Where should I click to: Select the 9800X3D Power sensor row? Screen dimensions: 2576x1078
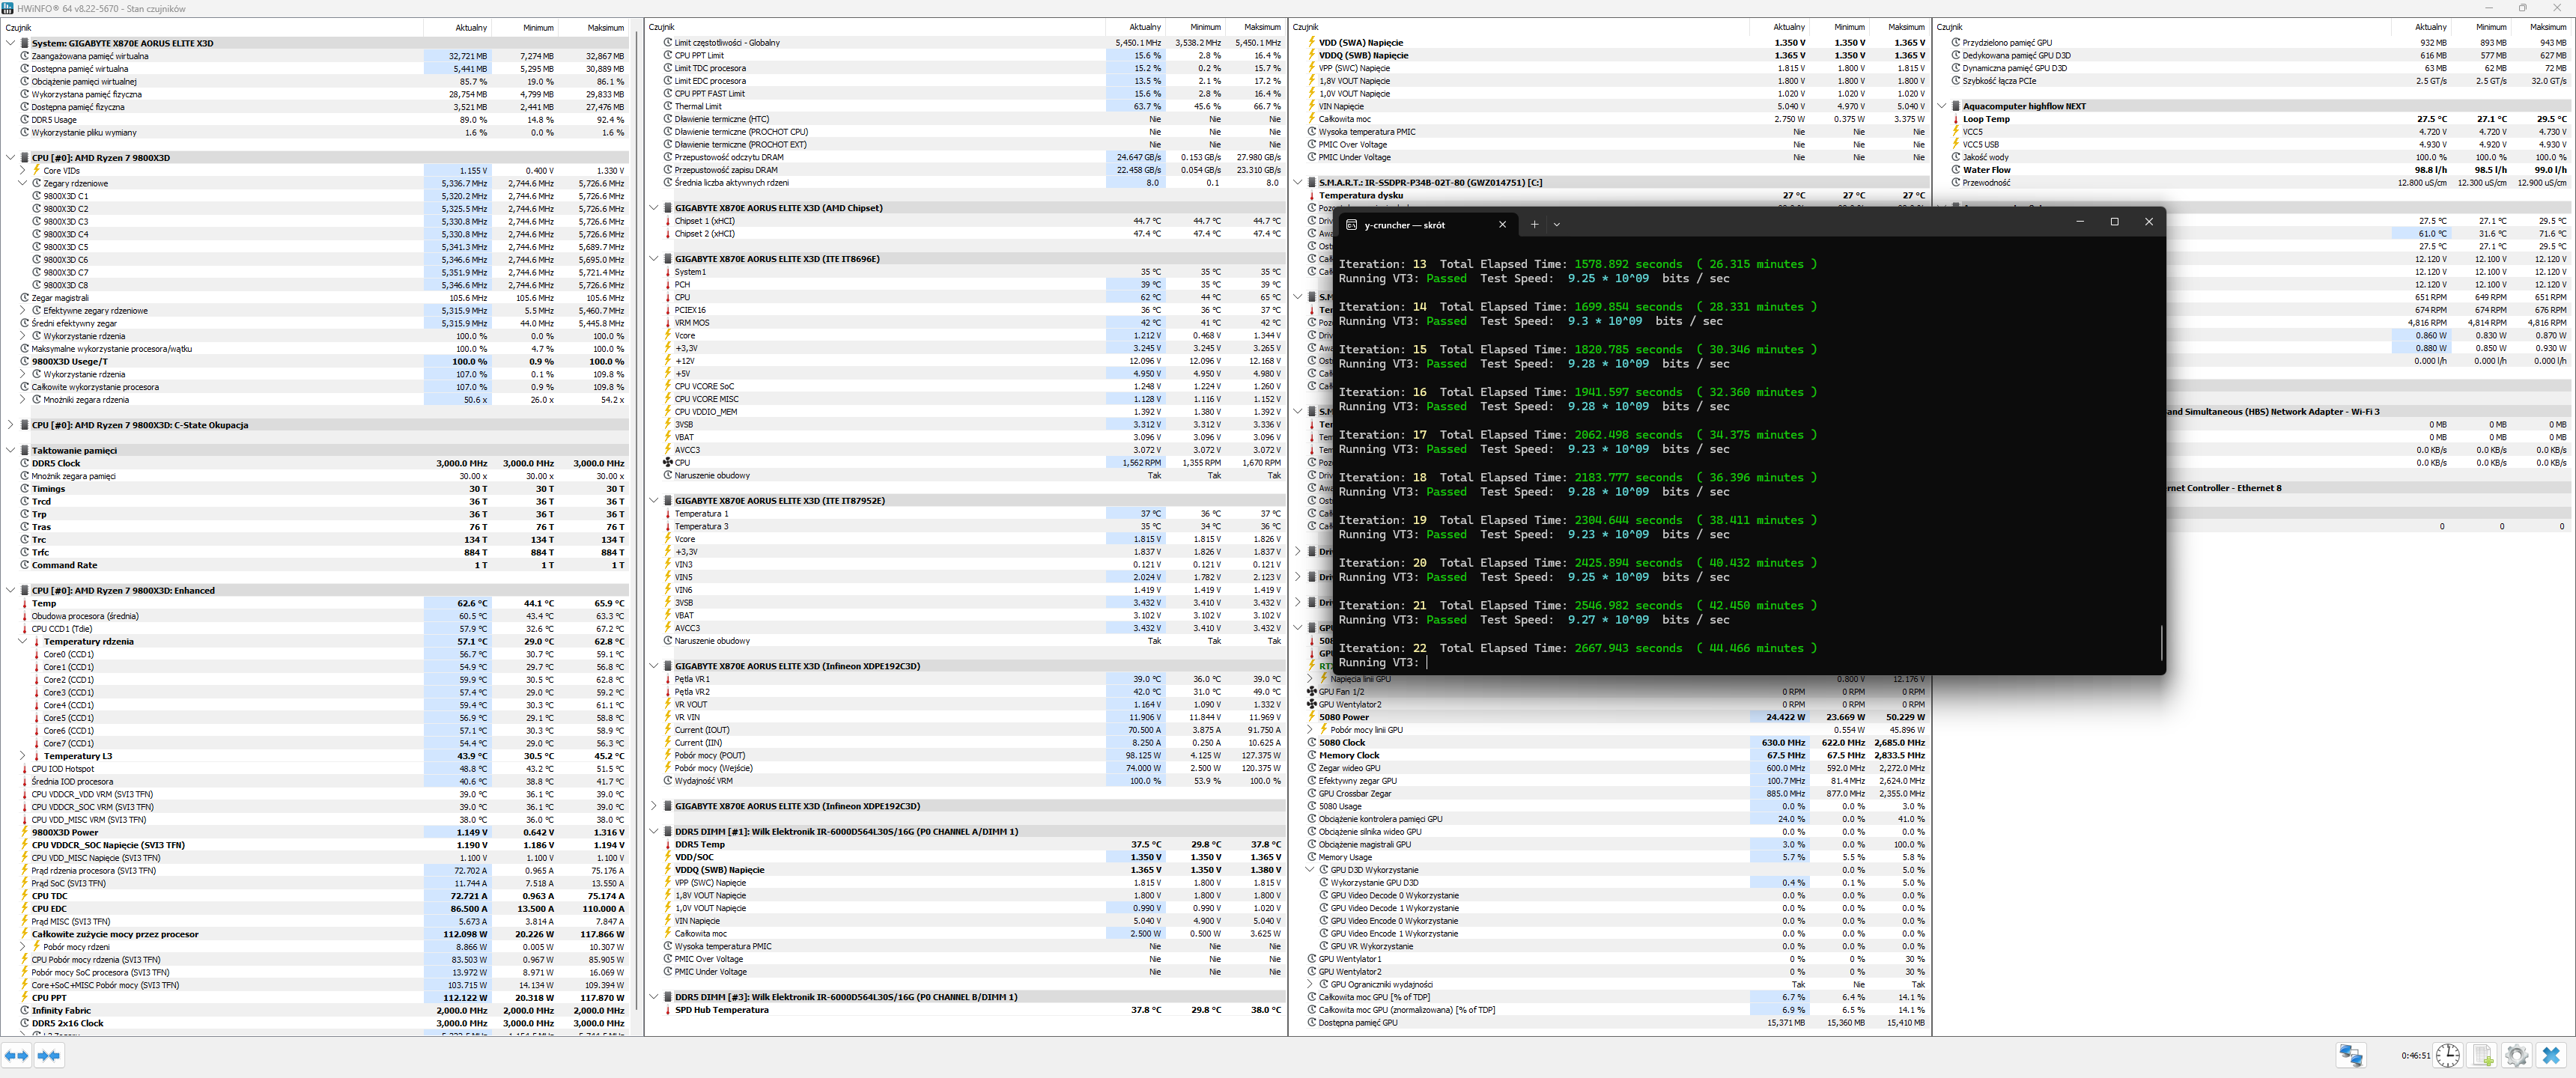pyautogui.click(x=65, y=832)
